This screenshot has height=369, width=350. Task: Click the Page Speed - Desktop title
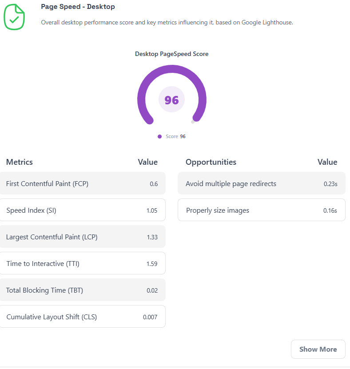[x=78, y=7]
